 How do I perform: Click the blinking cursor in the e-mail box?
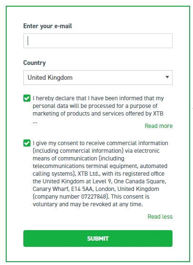coord(28,41)
